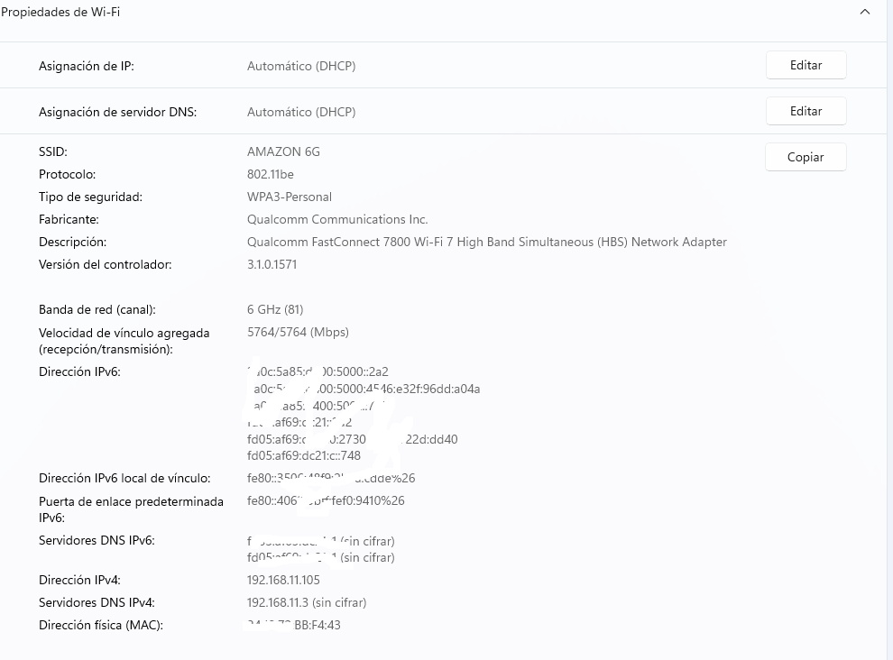Click the WPA3-Personal security type text

(x=290, y=197)
